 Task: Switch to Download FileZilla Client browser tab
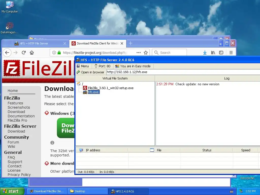98,43
